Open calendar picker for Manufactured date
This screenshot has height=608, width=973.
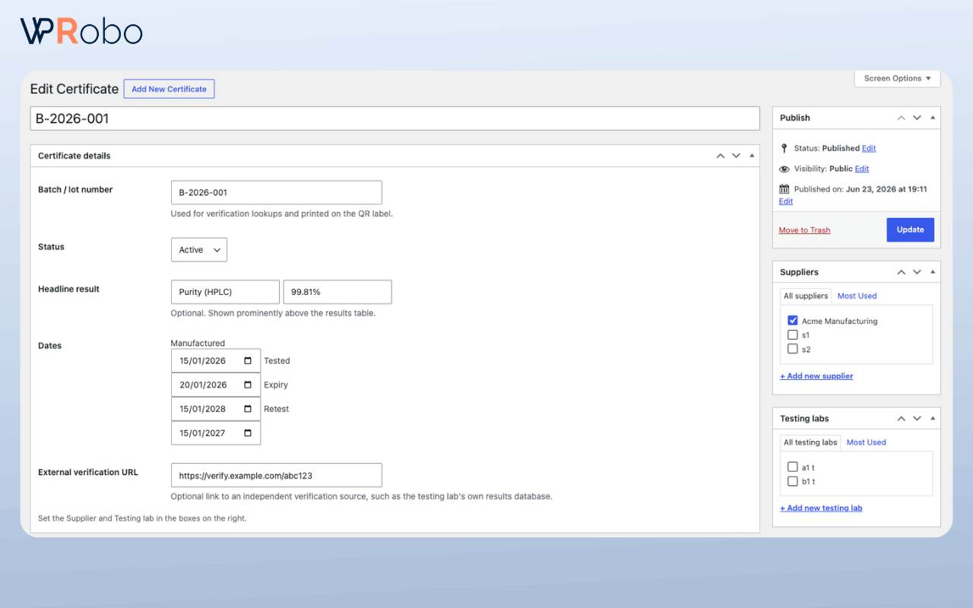[x=248, y=361]
